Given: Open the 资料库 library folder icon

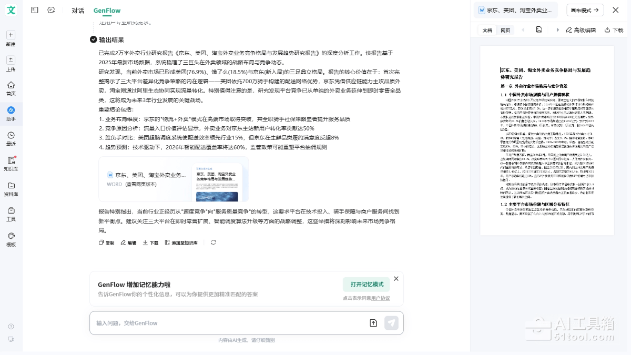Looking at the screenshot, I should pos(11,186).
